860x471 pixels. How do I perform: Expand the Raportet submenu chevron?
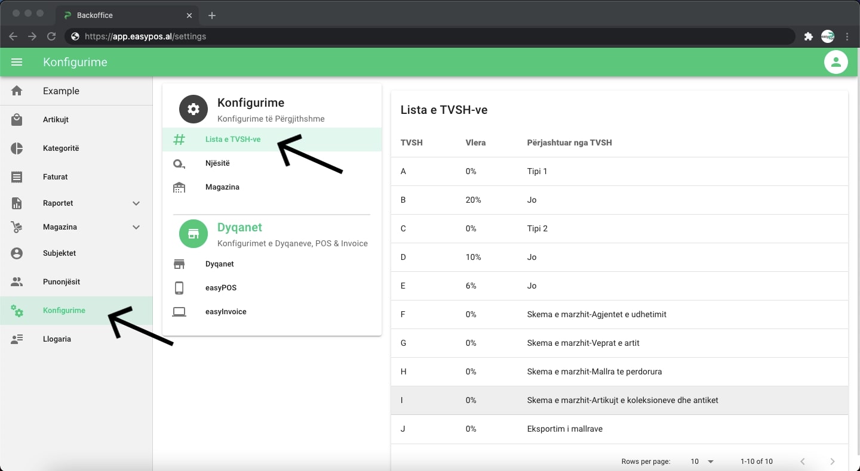pyautogui.click(x=136, y=203)
